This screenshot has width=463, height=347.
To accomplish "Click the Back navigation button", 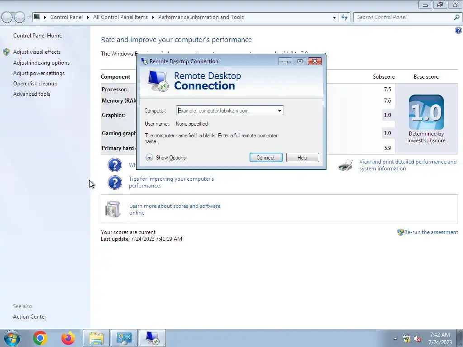I will 7,17.
